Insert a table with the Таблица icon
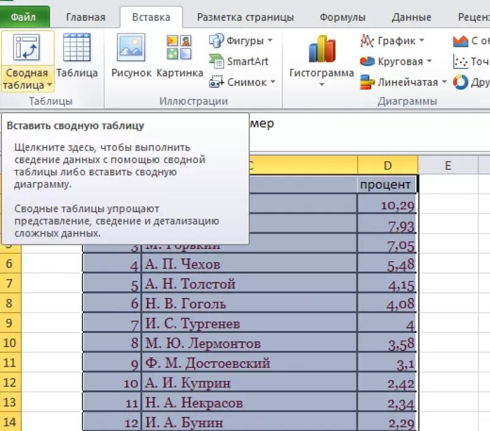The width and height of the screenshot is (490, 431). 77,48
